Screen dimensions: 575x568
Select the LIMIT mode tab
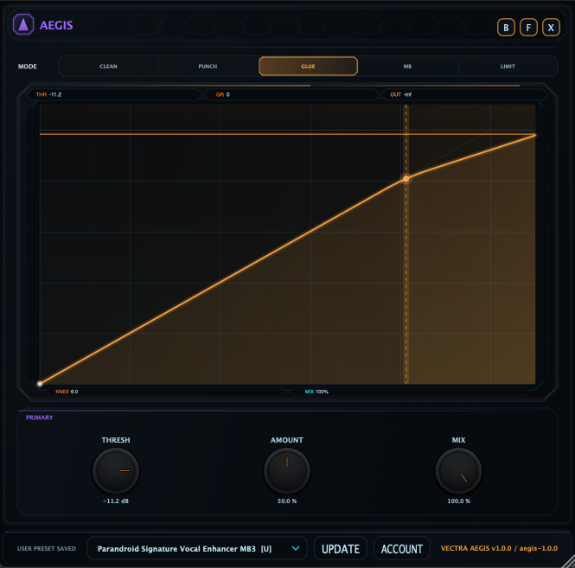pyautogui.click(x=508, y=67)
